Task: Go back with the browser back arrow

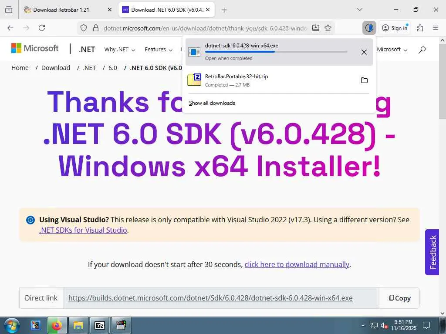Action: tap(10, 28)
